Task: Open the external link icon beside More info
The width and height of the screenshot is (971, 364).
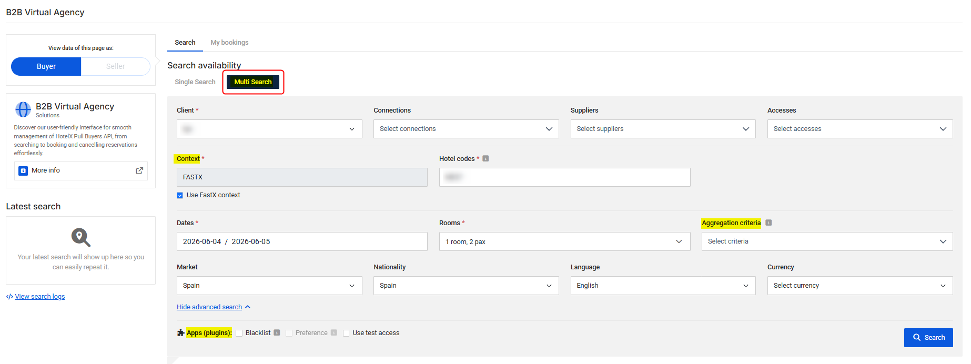Action: tap(139, 170)
